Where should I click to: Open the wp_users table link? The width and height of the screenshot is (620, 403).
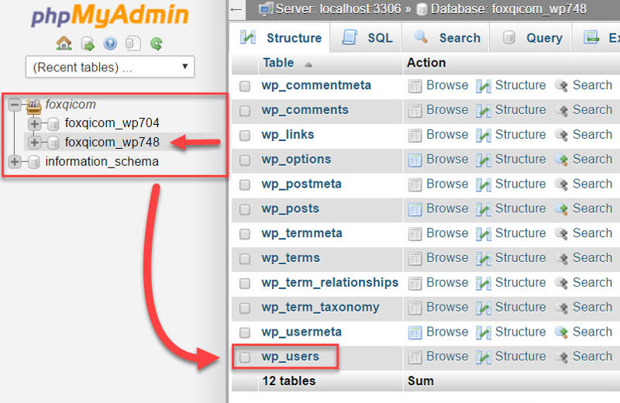click(x=290, y=356)
